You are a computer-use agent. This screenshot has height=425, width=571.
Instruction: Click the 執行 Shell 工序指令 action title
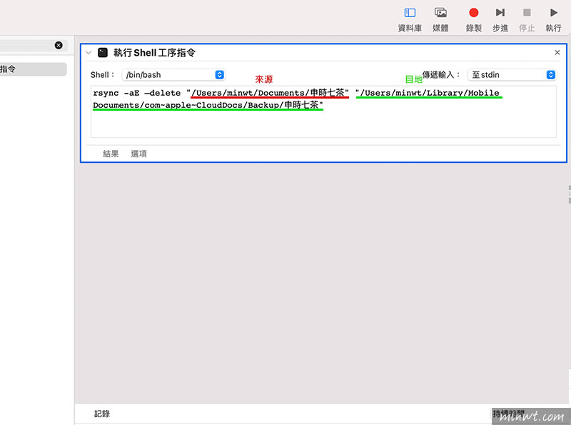(x=154, y=53)
